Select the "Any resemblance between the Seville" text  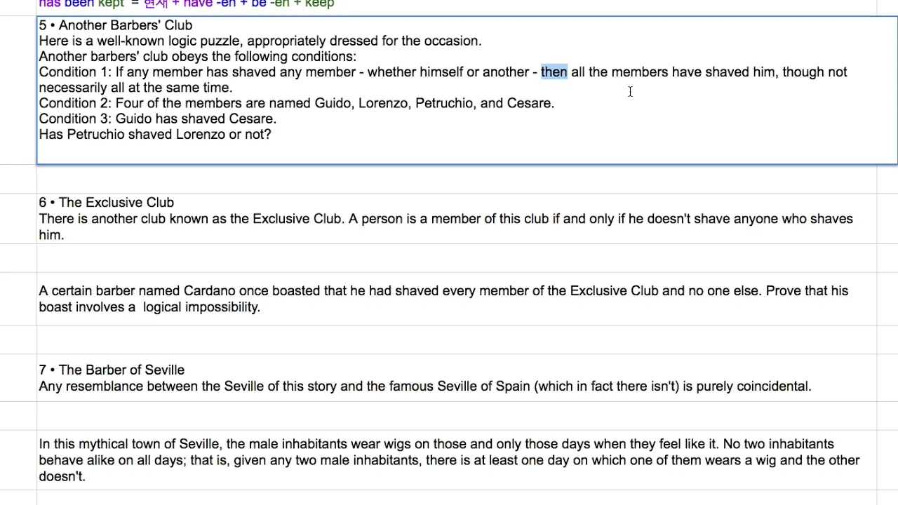point(425,386)
